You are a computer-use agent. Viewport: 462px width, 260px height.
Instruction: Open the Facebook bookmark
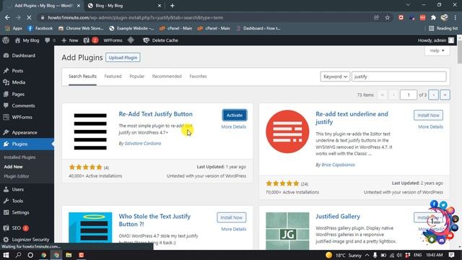coord(40,28)
